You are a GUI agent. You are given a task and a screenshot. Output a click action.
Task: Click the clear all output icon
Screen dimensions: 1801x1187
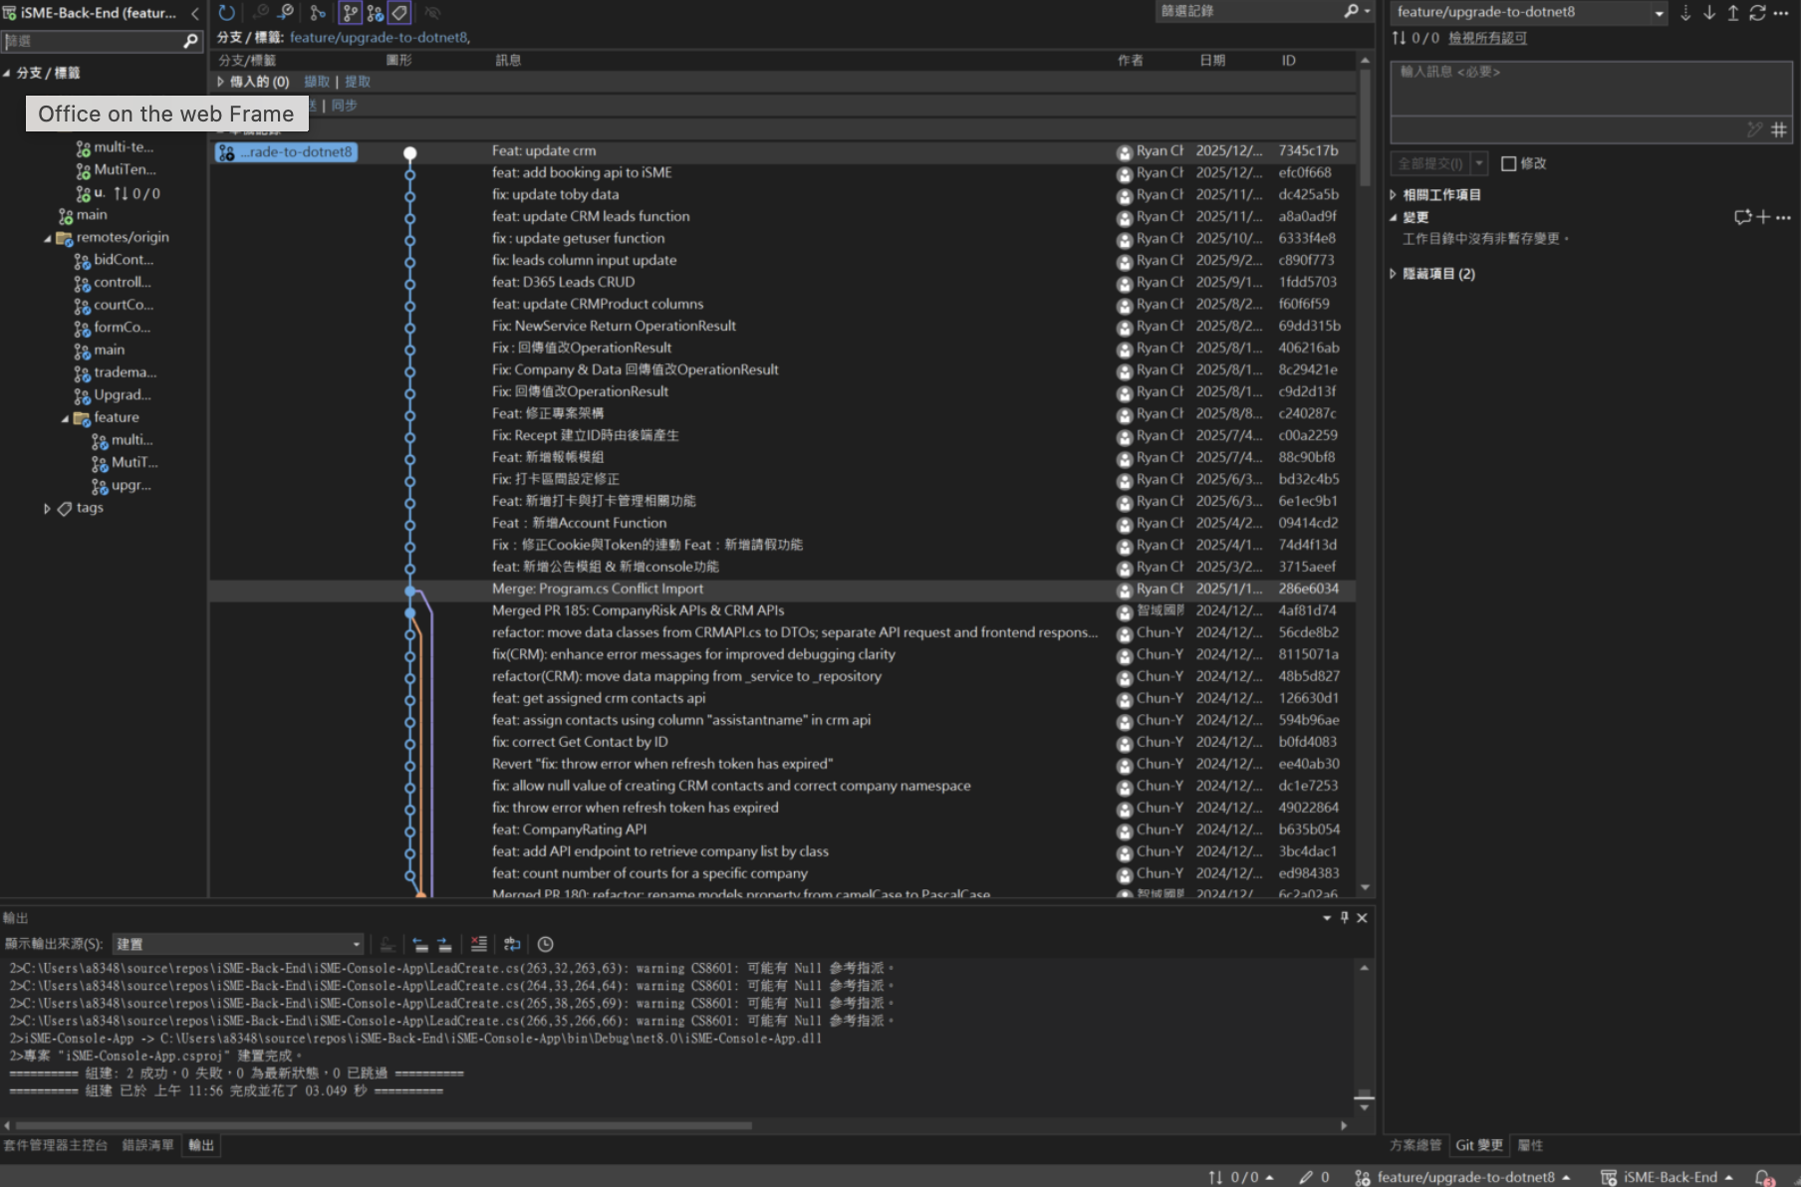pos(479,944)
